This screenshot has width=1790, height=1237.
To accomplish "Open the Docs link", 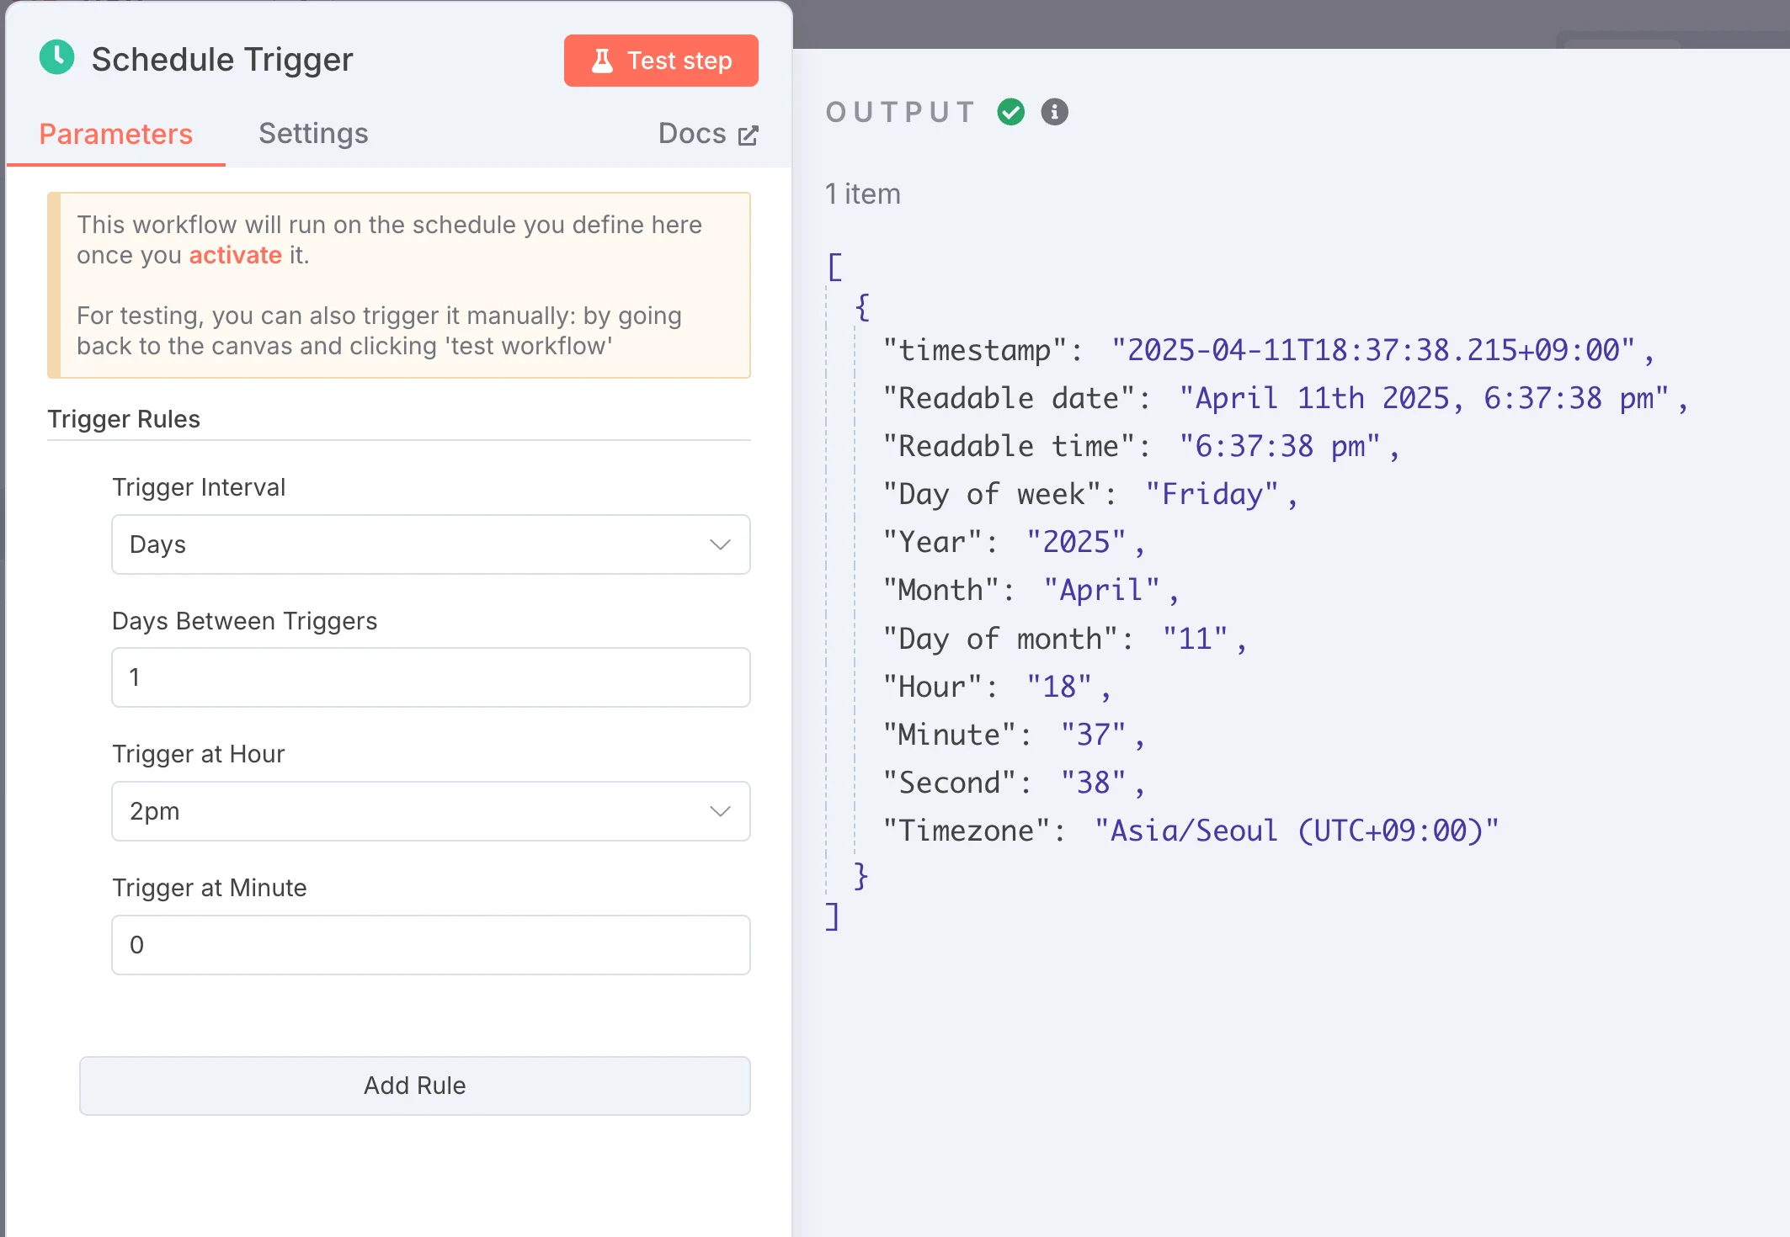I will pos(692,134).
